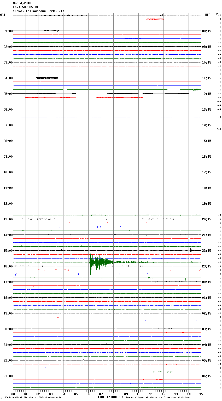
Task: Click the '11:15' UTC time label
Action: [207, 78]
